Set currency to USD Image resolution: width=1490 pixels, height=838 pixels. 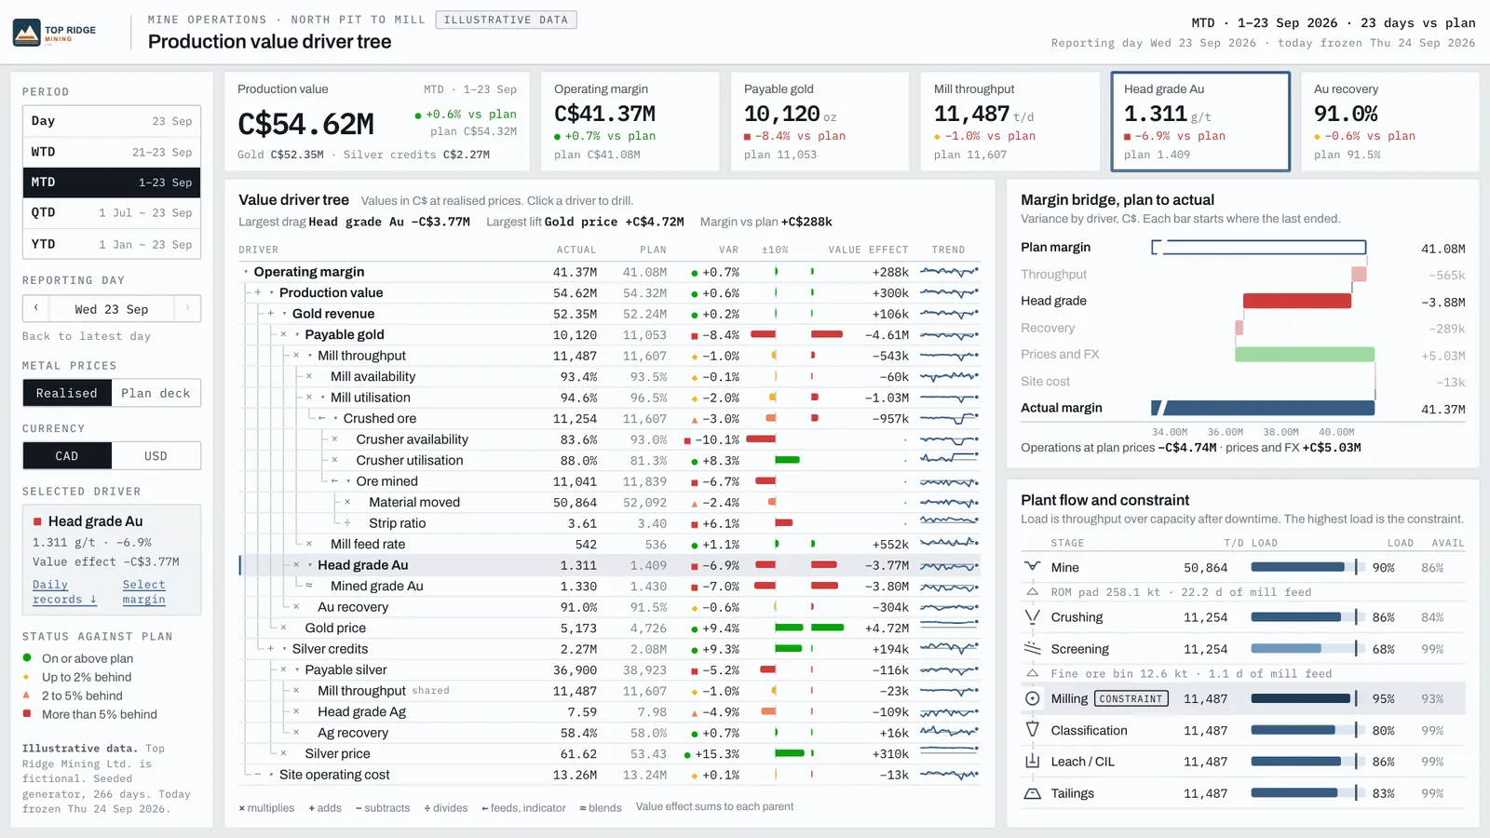pos(156,455)
